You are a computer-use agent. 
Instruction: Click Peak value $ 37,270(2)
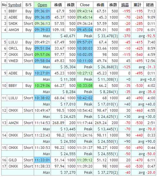tap(108, 173)
